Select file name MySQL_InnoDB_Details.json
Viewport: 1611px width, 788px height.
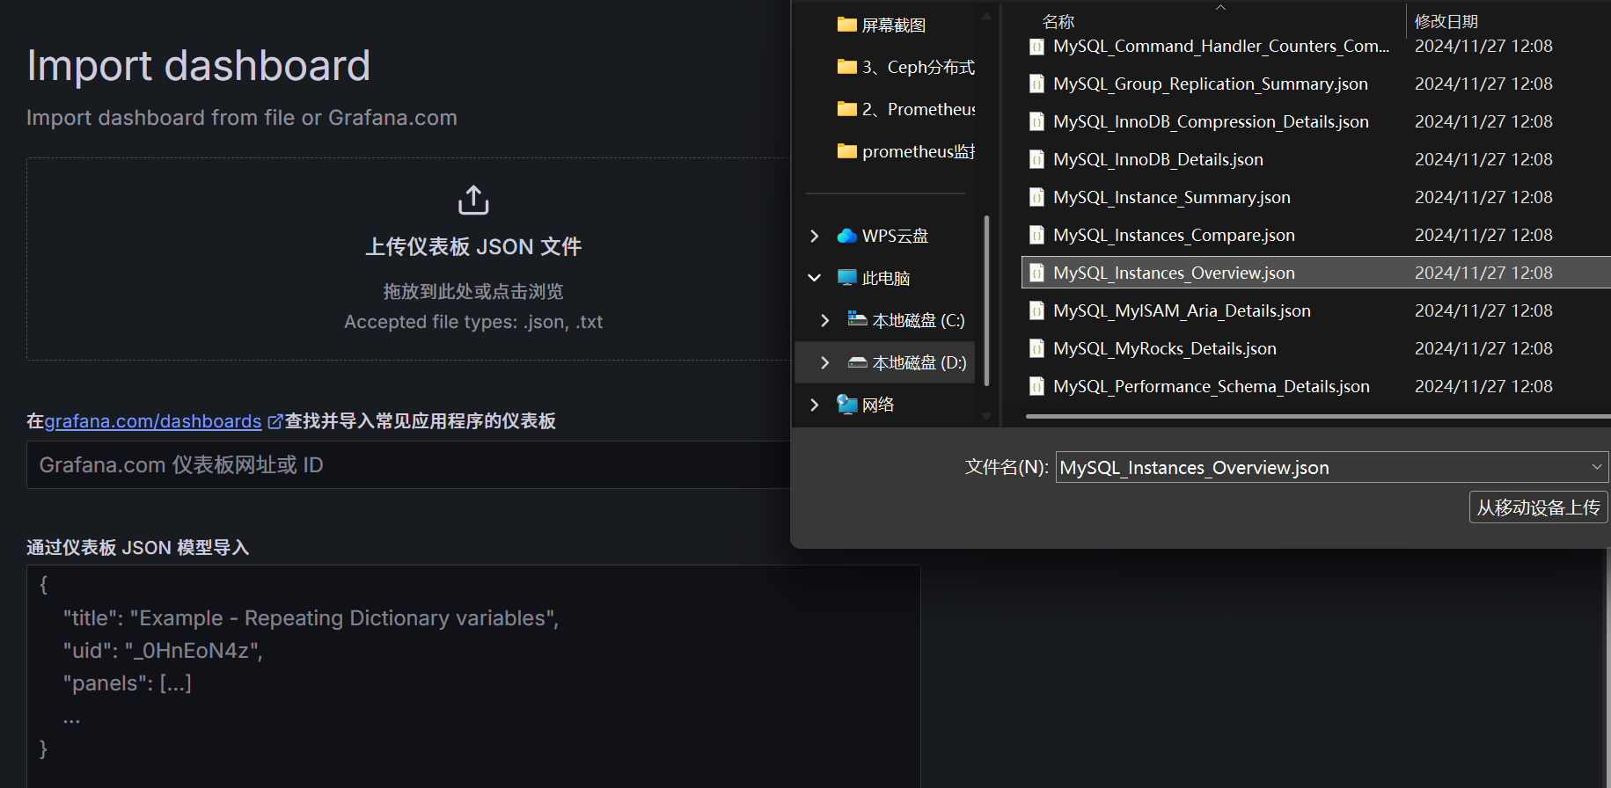click(1159, 160)
